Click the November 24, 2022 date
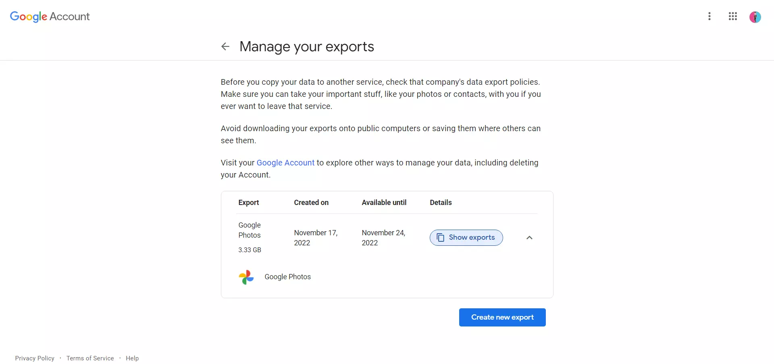The image size is (774, 364). coord(383,238)
